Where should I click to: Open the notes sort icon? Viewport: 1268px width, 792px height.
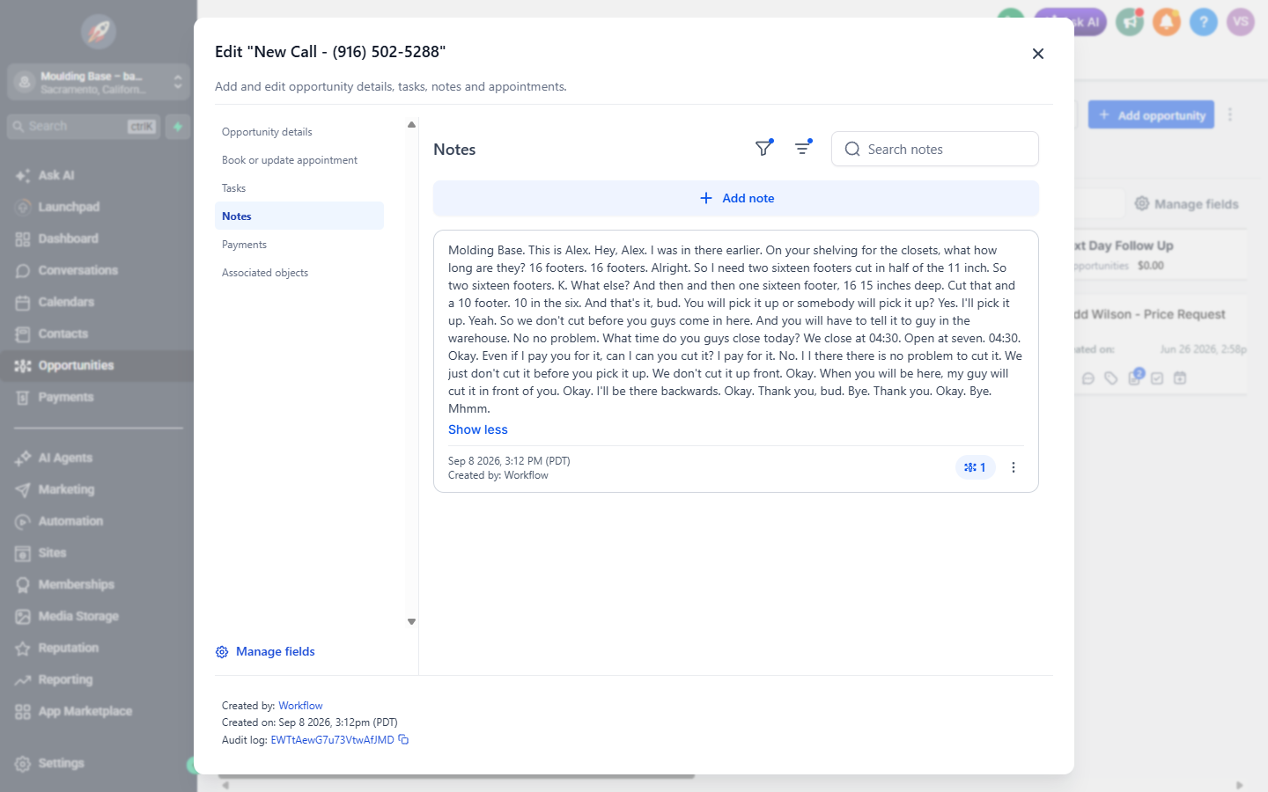coord(802,149)
